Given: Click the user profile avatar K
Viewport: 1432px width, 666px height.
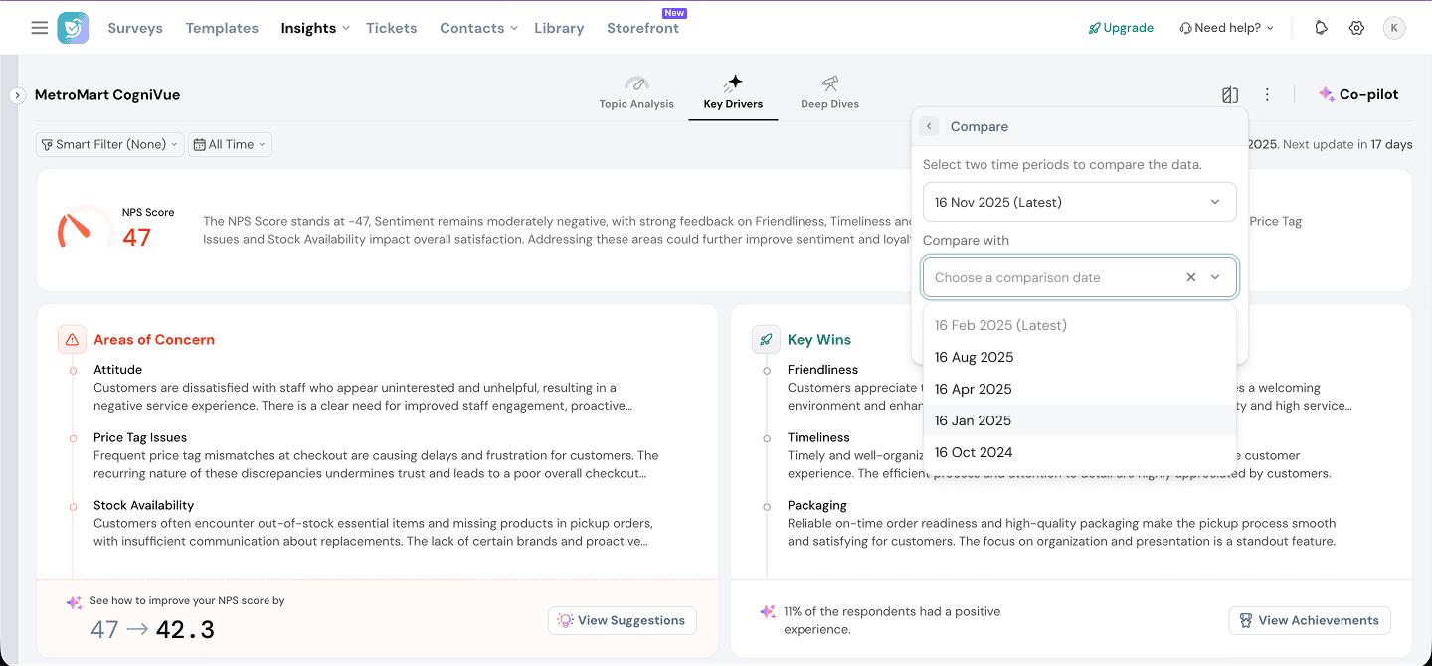Looking at the screenshot, I should tap(1394, 28).
